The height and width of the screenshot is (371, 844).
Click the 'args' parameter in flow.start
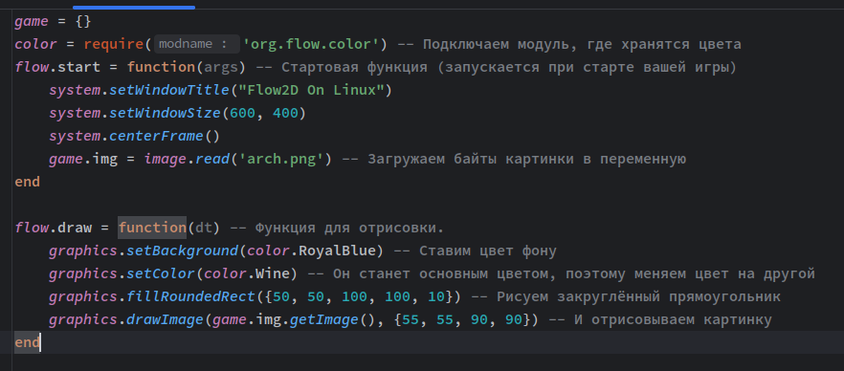[x=221, y=67]
